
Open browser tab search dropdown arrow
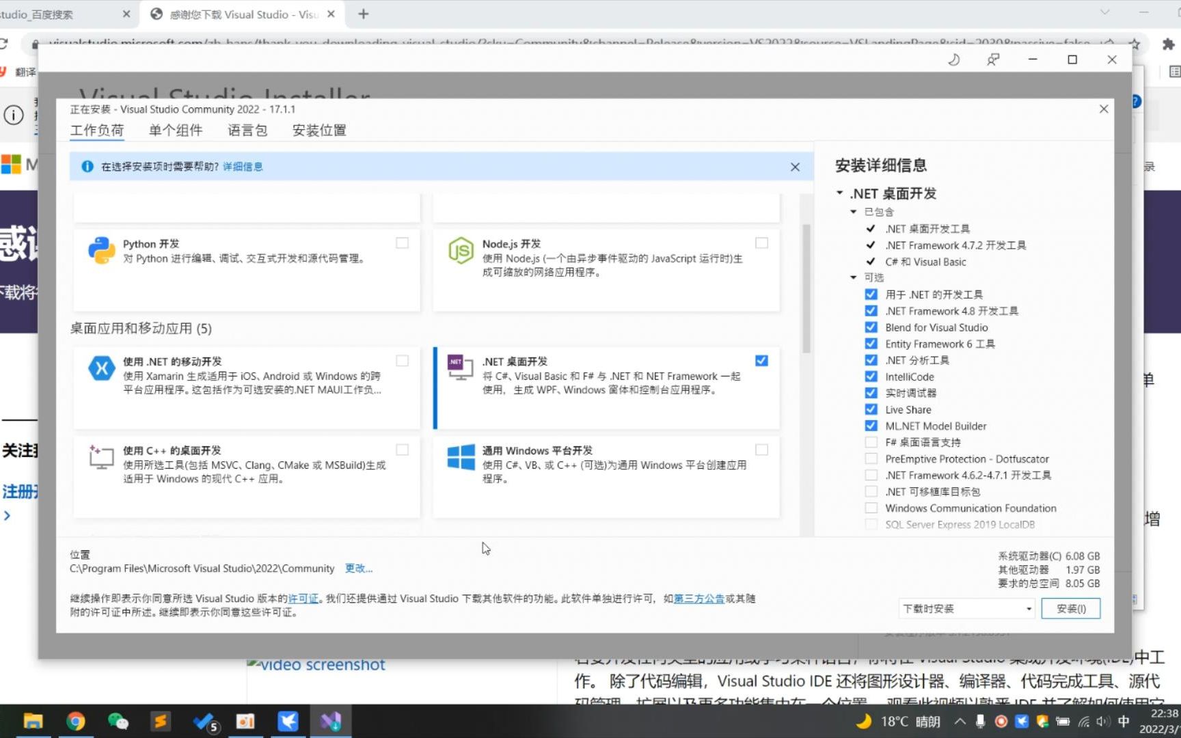1104,12
